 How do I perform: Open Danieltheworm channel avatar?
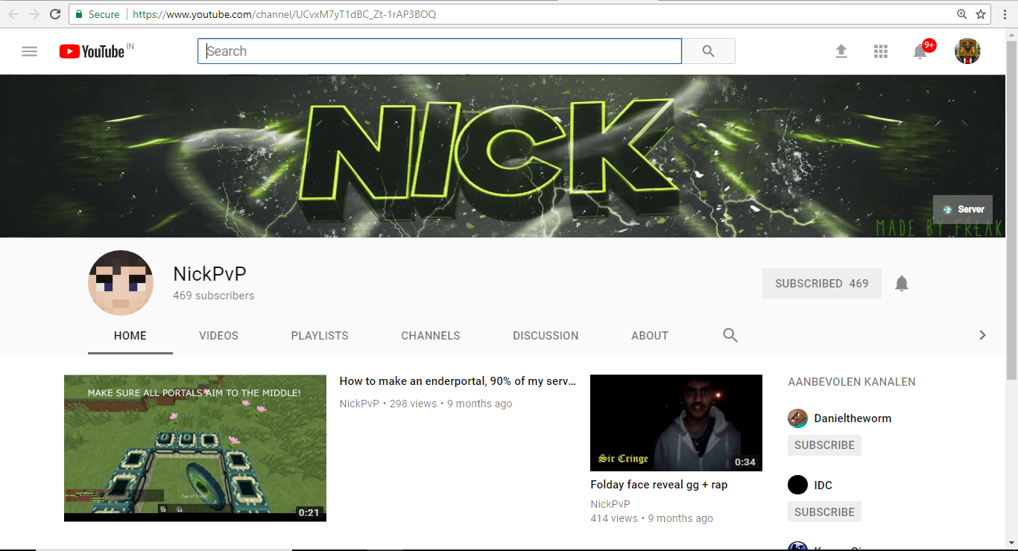click(797, 418)
